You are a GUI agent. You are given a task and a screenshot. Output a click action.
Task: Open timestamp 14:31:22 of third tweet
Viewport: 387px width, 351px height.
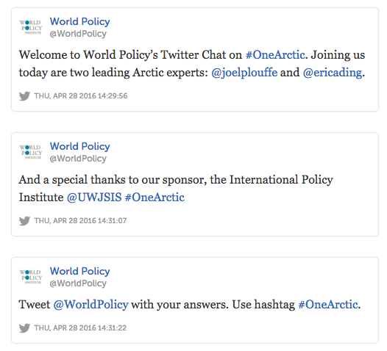point(80,328)
